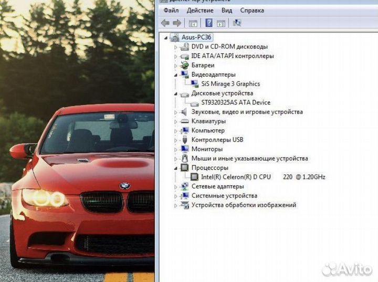
Task: Collapse the Видеоадаптеры node
Action: [175, 75]
